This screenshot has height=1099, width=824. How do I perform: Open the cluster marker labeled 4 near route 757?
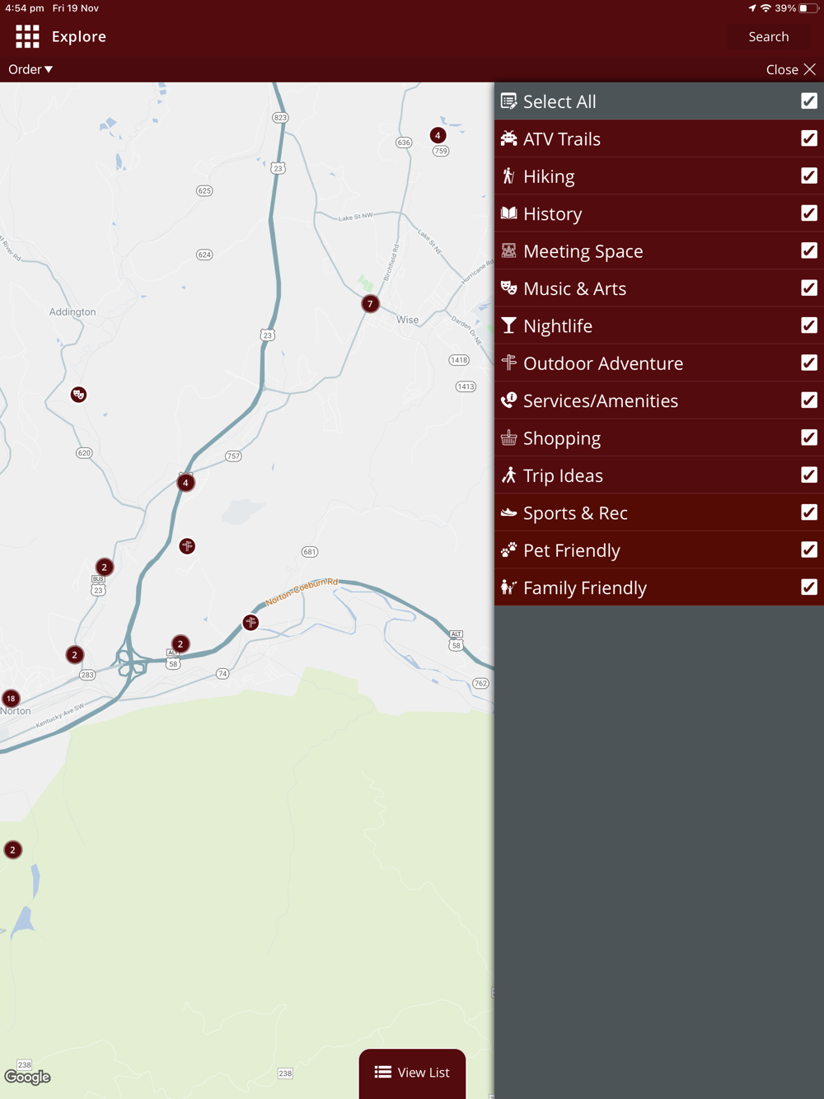[185, 483]
